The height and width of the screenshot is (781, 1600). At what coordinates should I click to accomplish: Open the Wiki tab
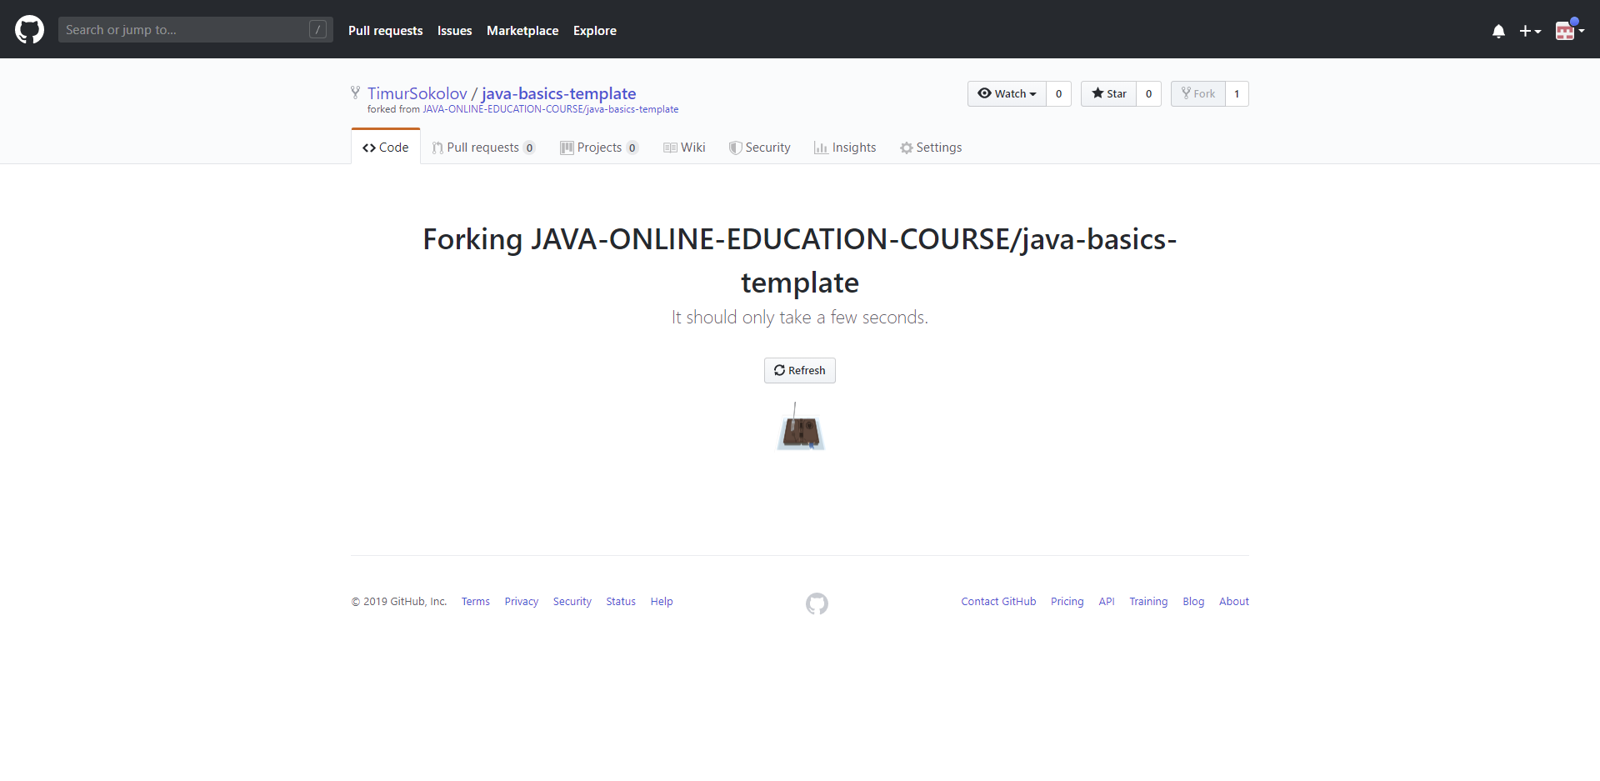pyautogui.click(x=684, y=148)
